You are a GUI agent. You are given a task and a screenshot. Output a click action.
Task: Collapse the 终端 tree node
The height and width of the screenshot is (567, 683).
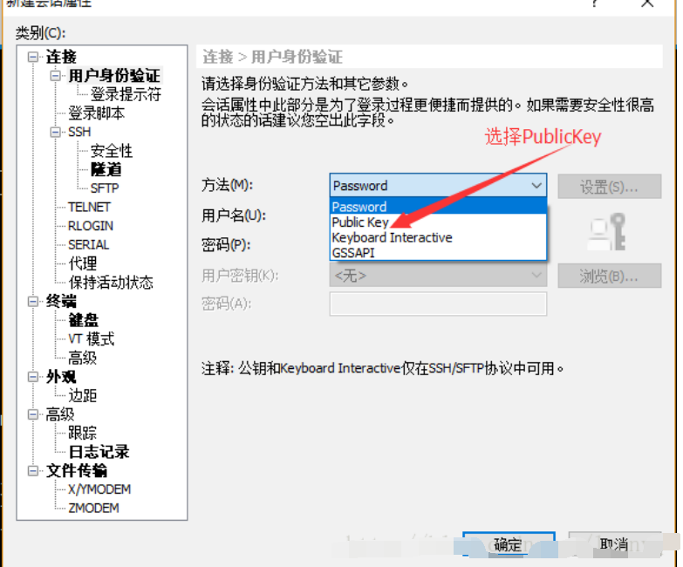[33, 301]
